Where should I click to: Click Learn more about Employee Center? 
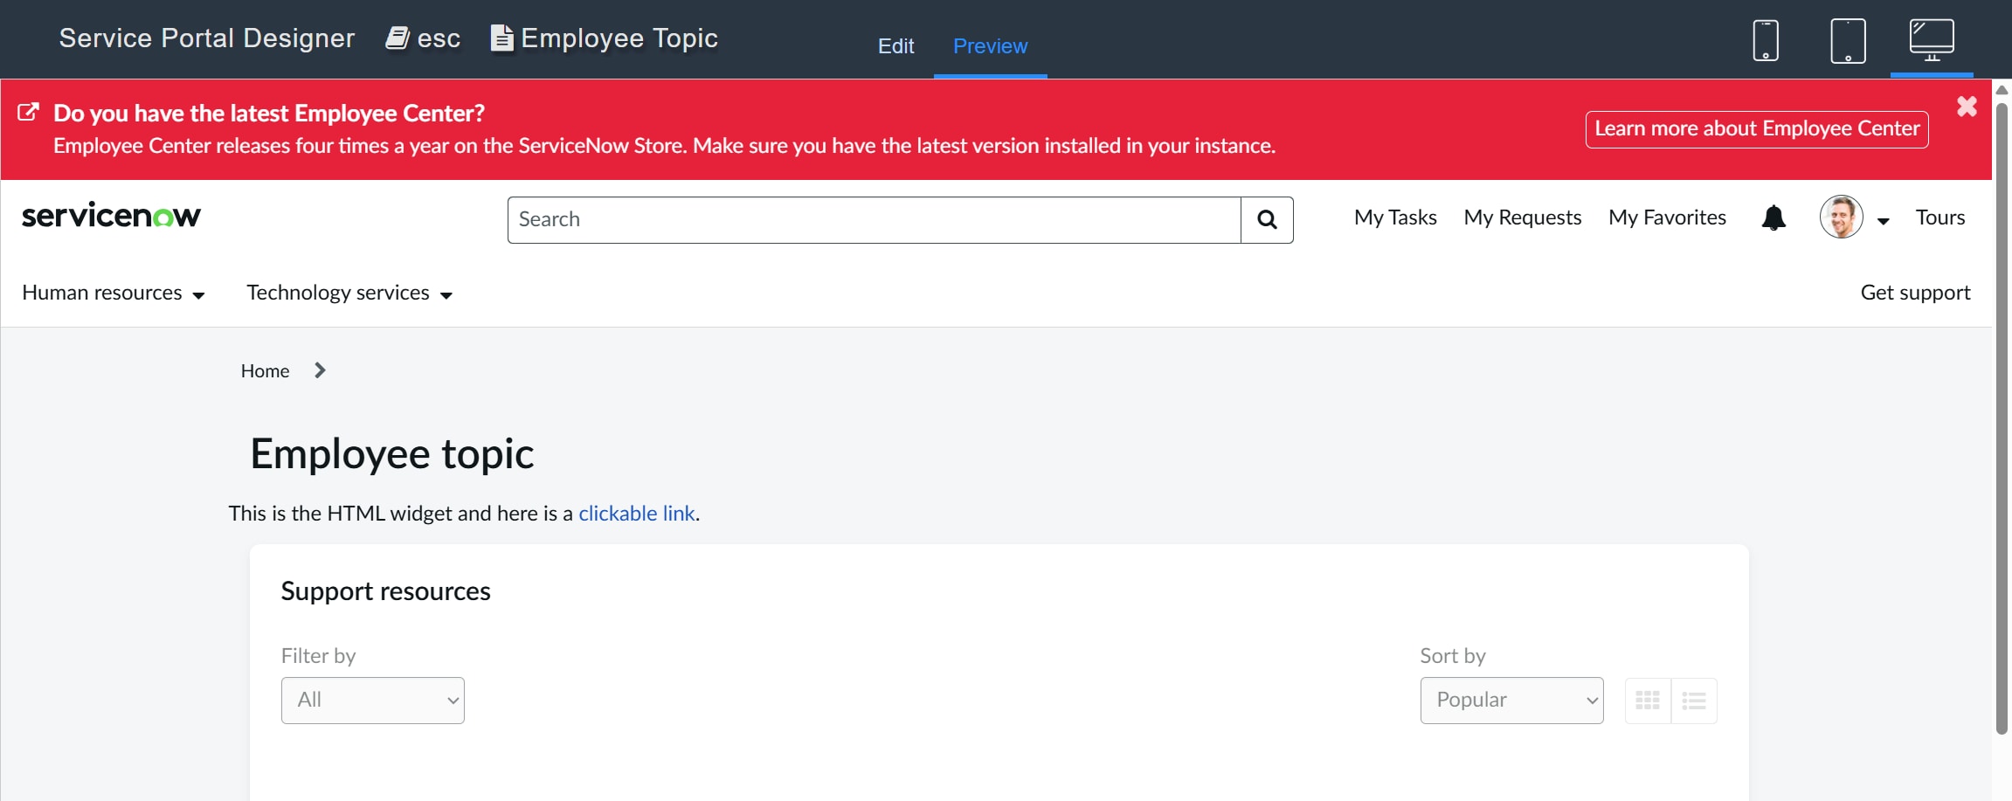click(1757, 129)
